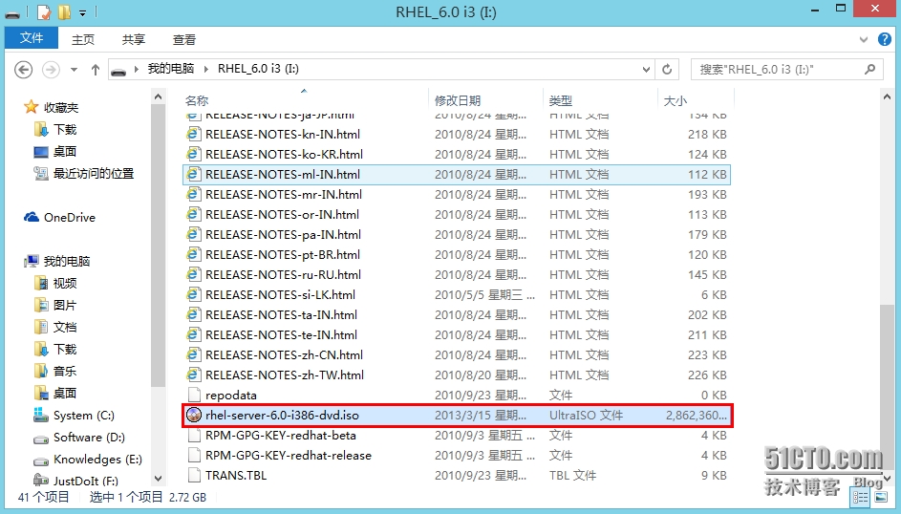Open the 共享 share ribbon tab
The width and height of the screenshot is (901, 514).
pyautogui.click(x=134, y=39)
